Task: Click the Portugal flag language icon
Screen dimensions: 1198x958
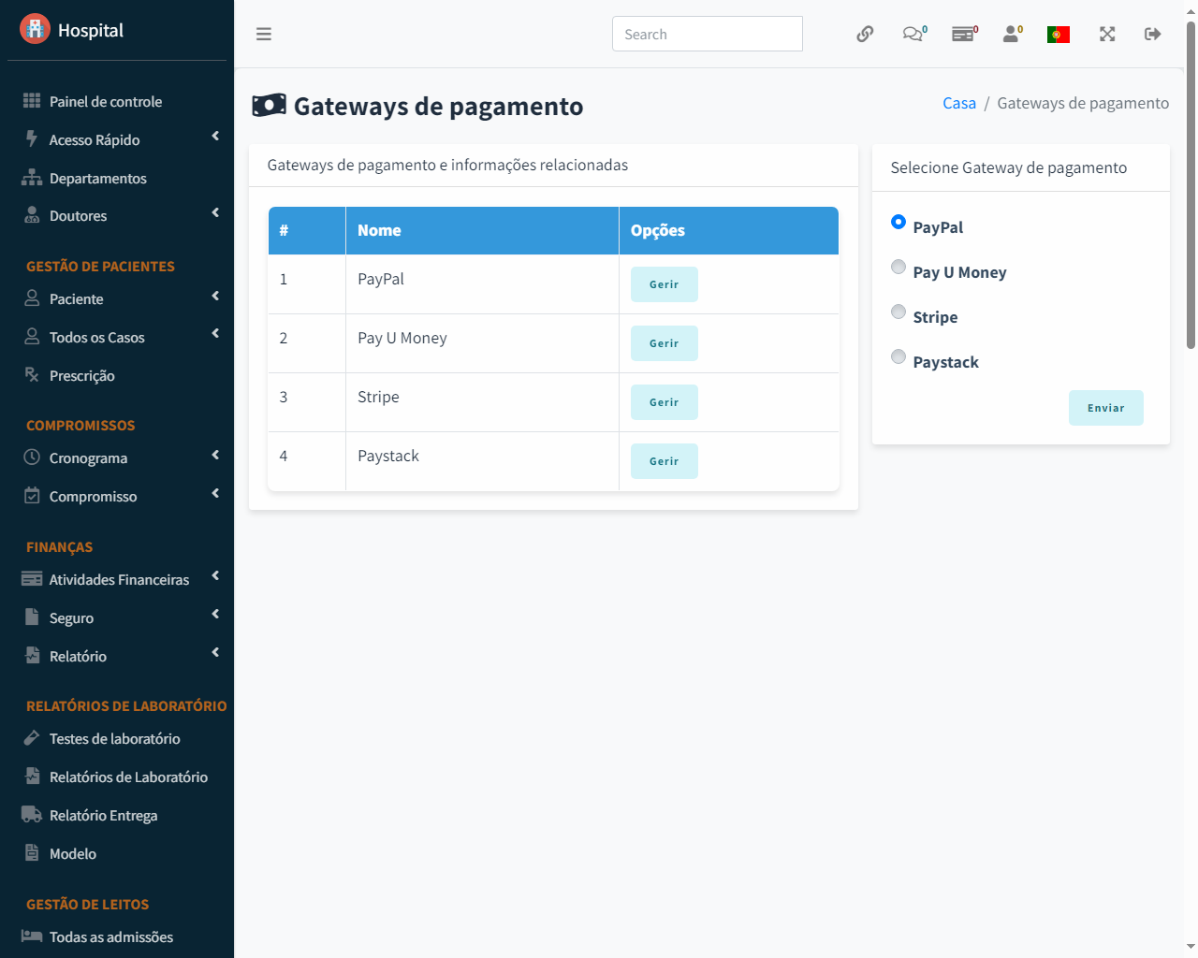Action: (x=1059, y=35)
